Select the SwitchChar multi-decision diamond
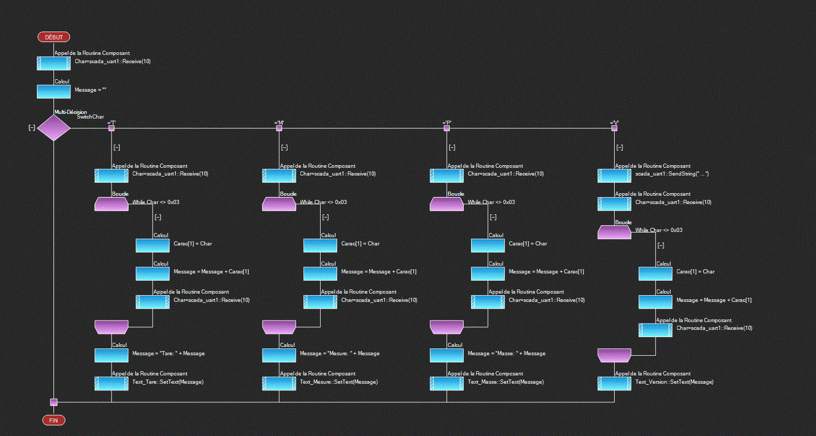 click(x=53, y=128)
